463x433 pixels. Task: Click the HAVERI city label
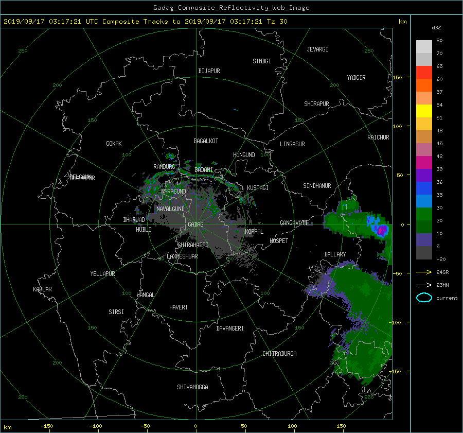pos(179,307)
